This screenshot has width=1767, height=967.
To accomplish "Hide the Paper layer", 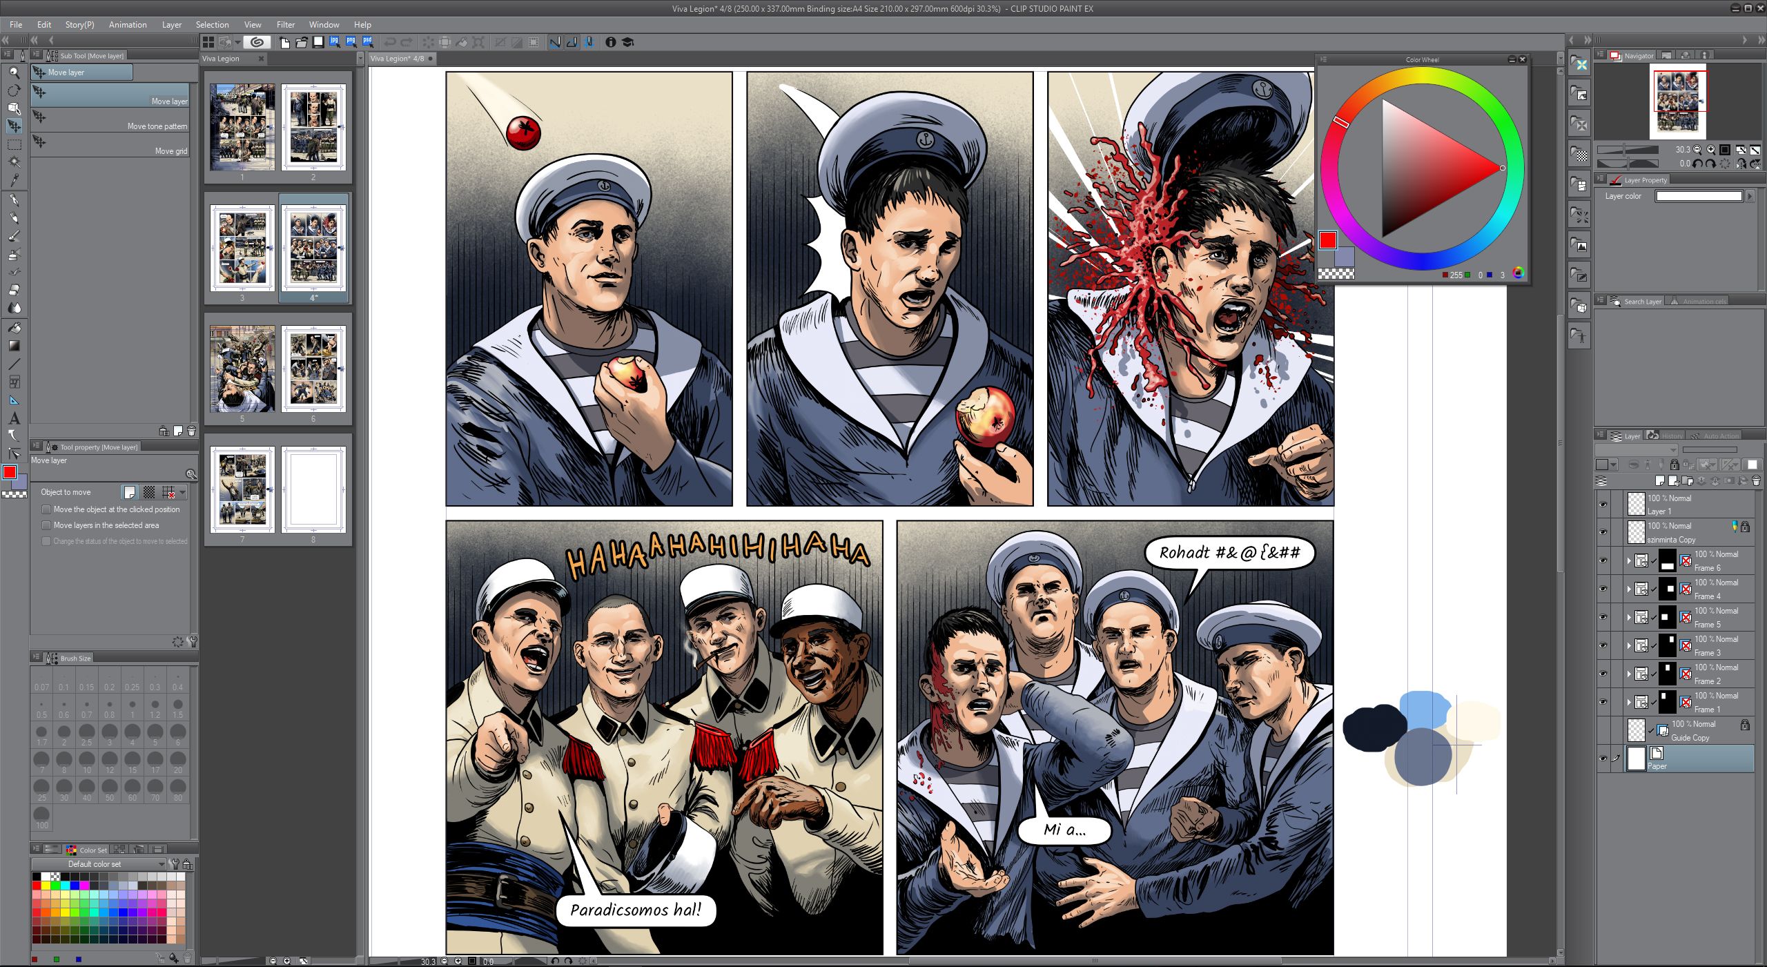I will (x=1603, y=759).
